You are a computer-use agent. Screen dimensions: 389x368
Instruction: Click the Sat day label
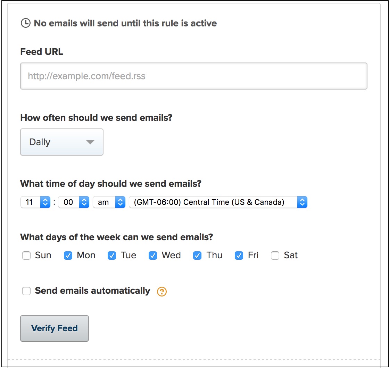[291, 256]
